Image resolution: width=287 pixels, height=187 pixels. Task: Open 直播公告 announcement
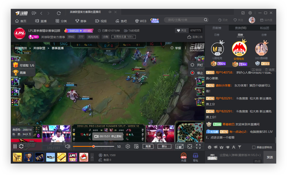195,37
